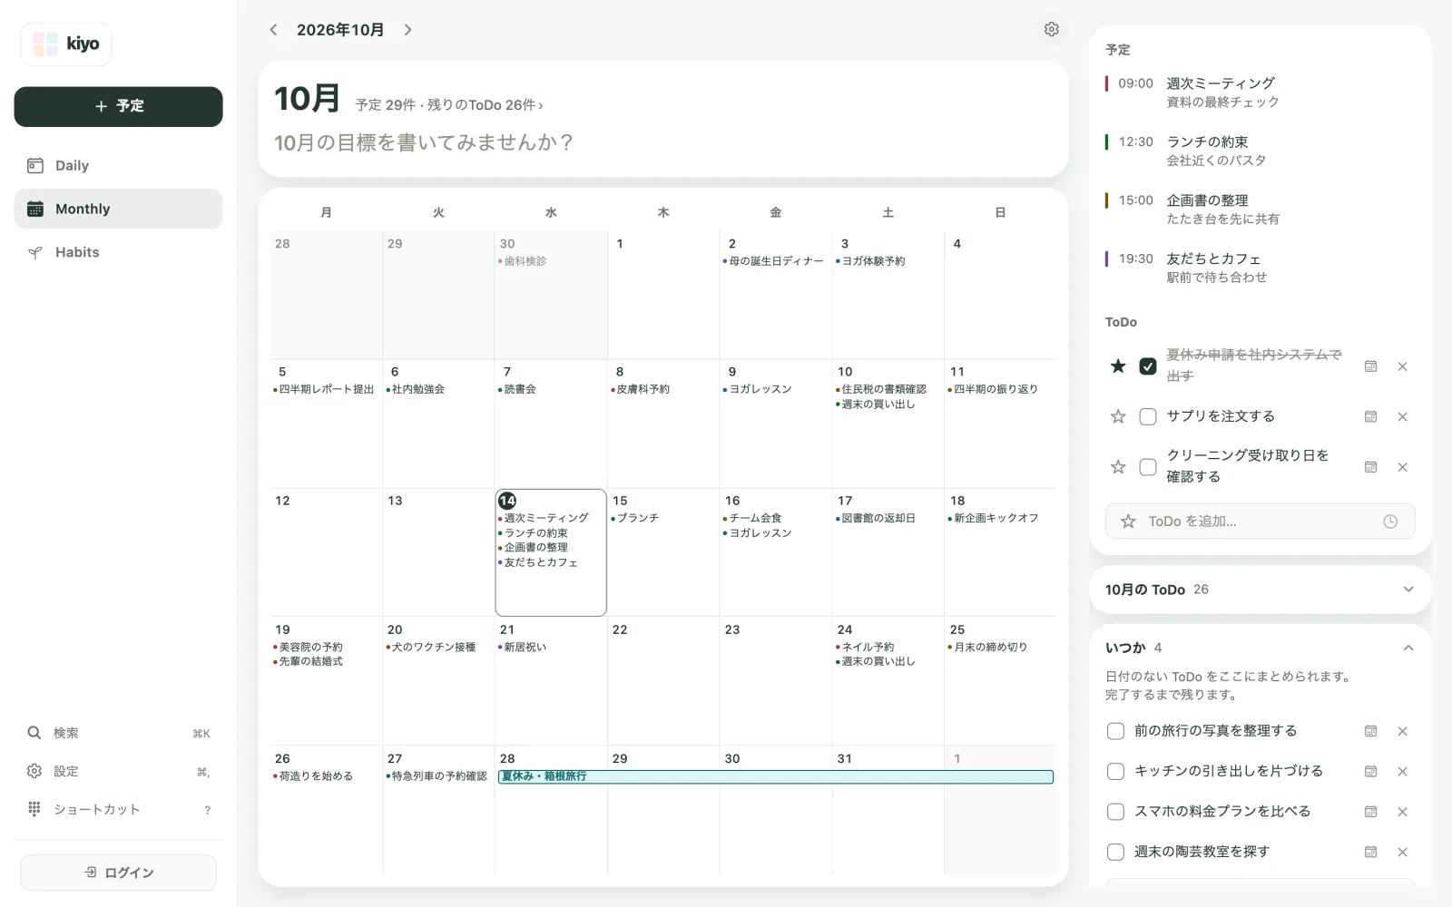Expand the 10月の ToDo section

pyautogui.click(x=1260, y=590)
